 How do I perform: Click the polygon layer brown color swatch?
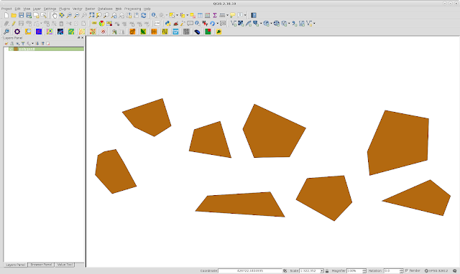point(16,49)
